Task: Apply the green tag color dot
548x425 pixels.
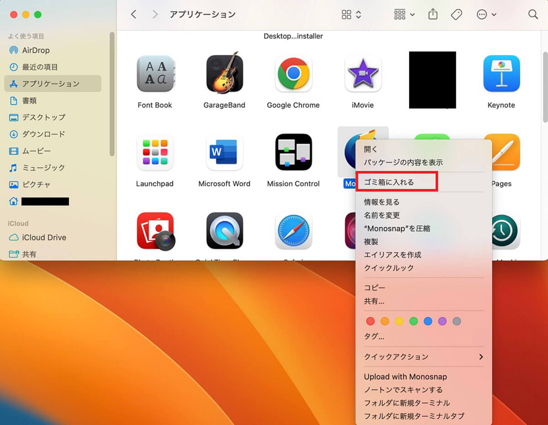Action: [414, 321]
